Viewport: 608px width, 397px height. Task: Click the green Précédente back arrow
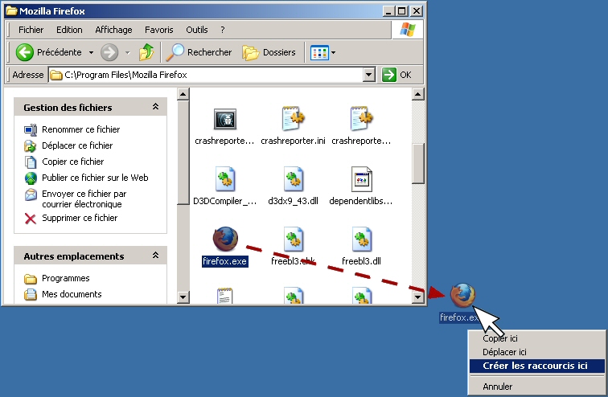click(x=24, y=52)
